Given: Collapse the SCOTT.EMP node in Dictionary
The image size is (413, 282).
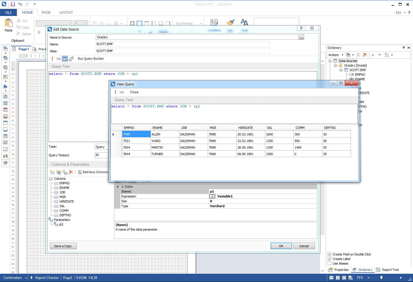Looking at the screenshot, I should click(341, 70).
